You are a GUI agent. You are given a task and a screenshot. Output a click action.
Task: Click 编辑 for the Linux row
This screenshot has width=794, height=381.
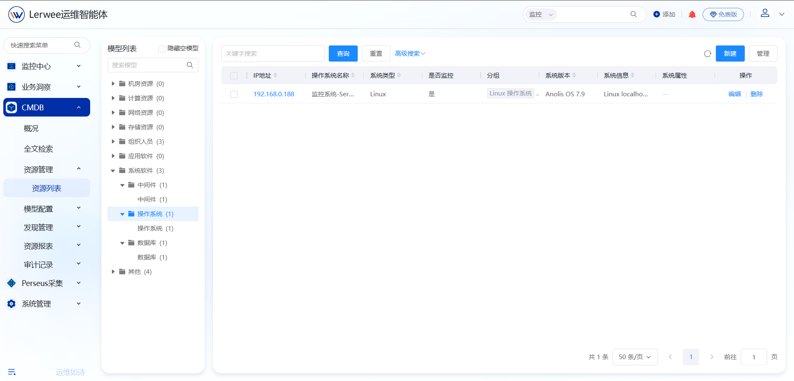coord(735,94)
